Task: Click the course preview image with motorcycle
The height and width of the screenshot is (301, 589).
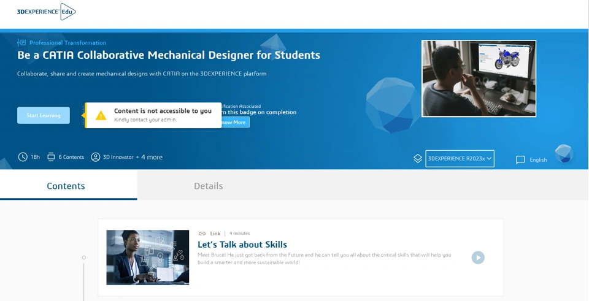Action: pos(479,78)
